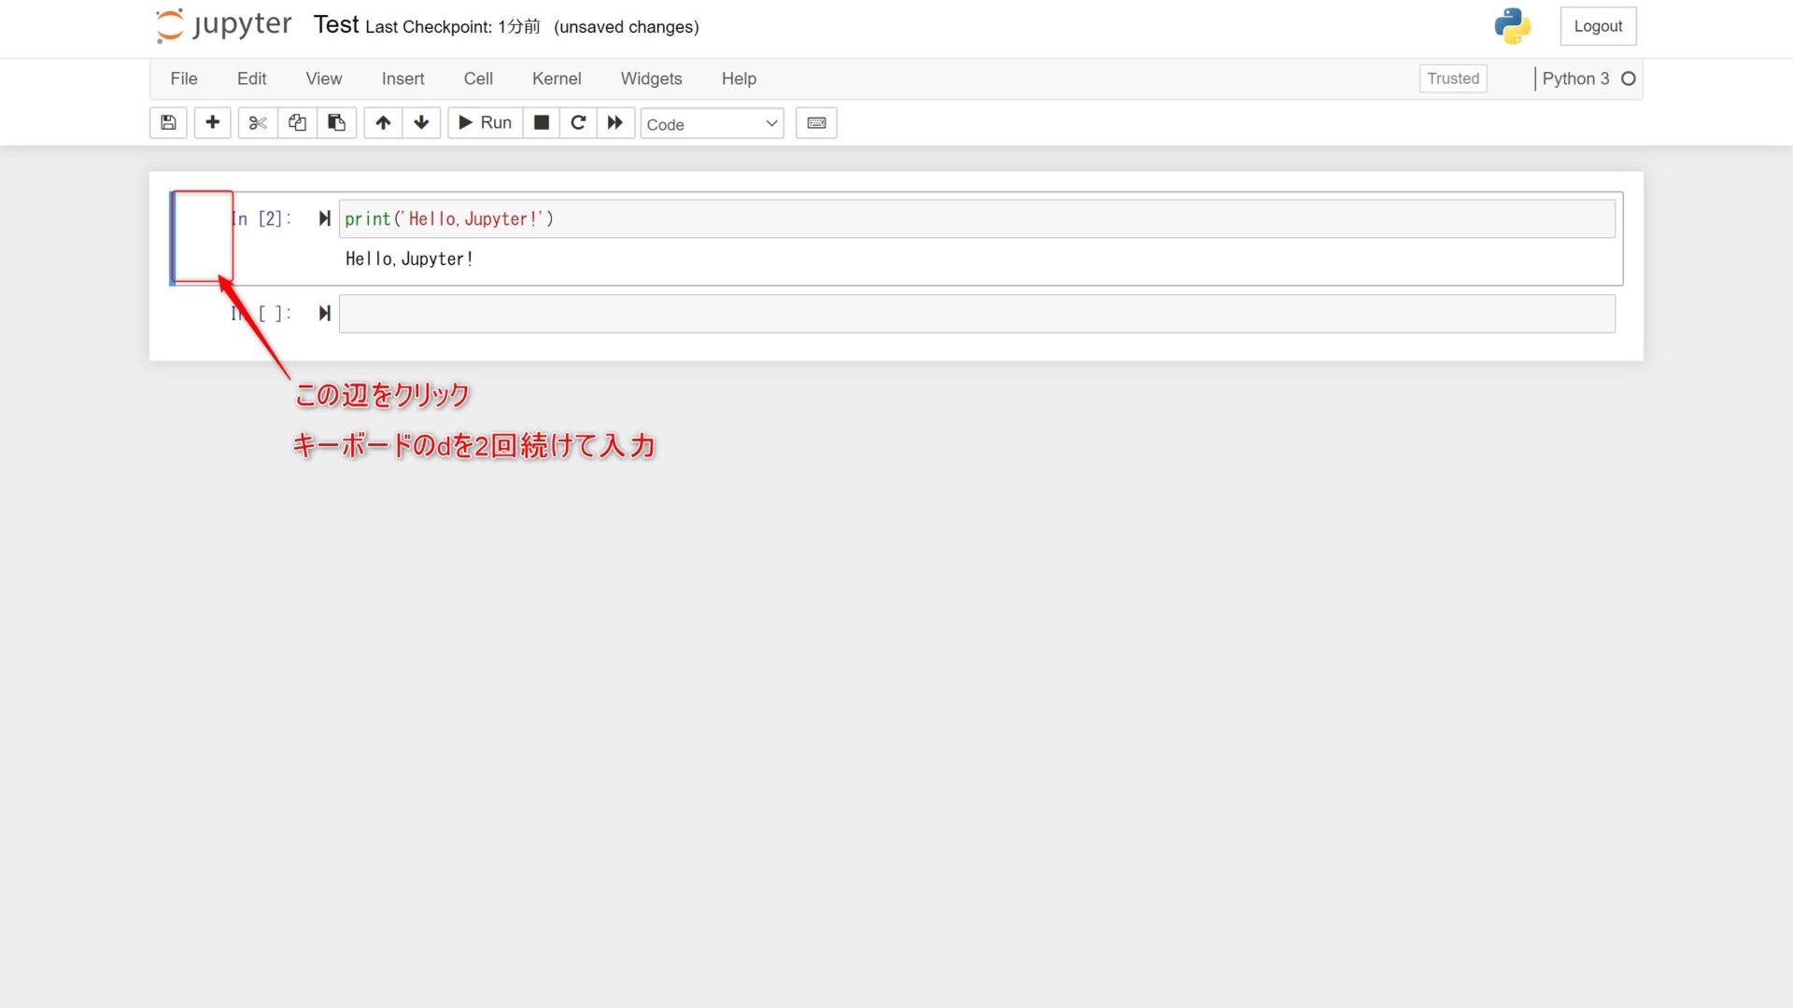
Task: Move selected cell down
Action: tap(421, 122)
